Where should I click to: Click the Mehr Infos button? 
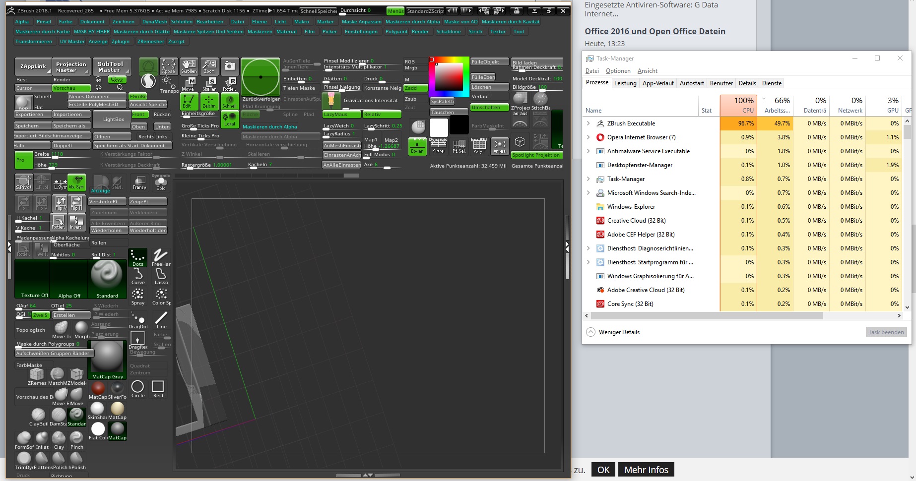click(x=646, y=470)
